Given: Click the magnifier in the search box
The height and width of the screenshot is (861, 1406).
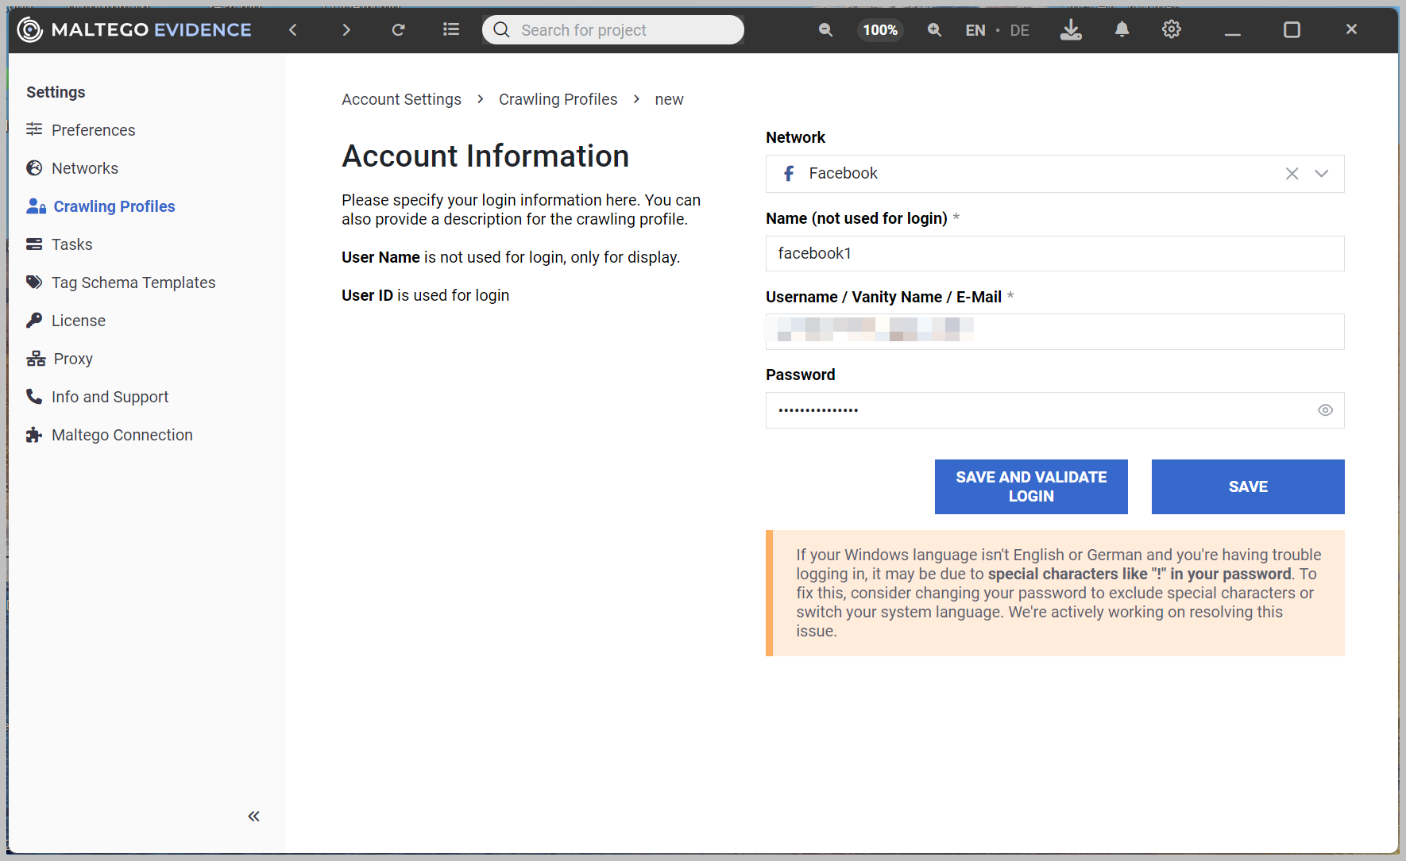Looking at the screenshot, I should 501,30.
